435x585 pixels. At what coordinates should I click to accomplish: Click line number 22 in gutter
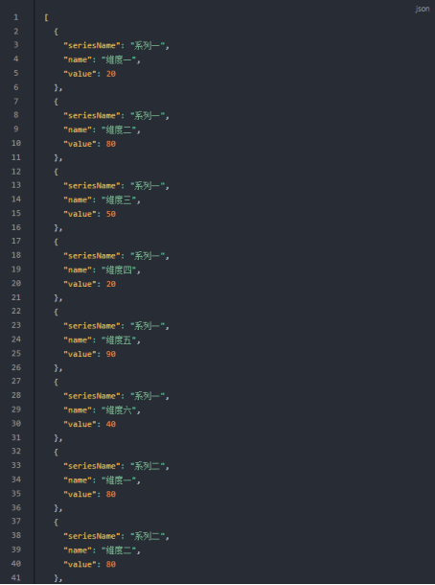(x=16, y=311)
